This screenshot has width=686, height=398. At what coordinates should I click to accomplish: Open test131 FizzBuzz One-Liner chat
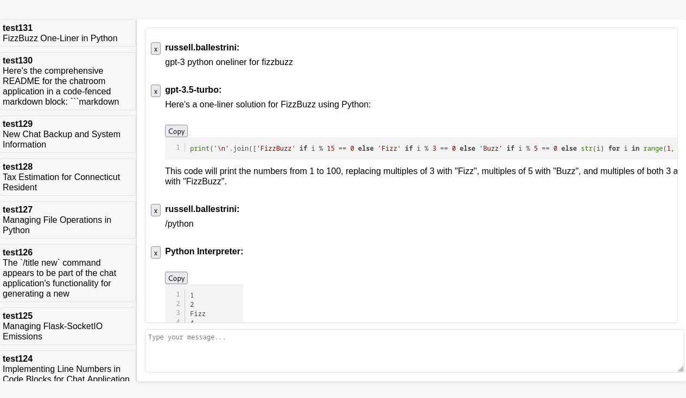68,33
